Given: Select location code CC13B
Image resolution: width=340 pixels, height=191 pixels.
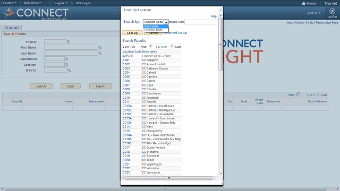Looking at the screenshot, I should [127, 123].
